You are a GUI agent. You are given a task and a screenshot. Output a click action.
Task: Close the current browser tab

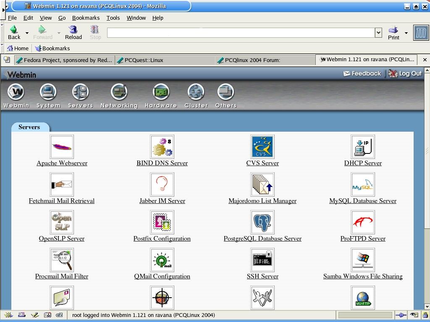point(425,60)
